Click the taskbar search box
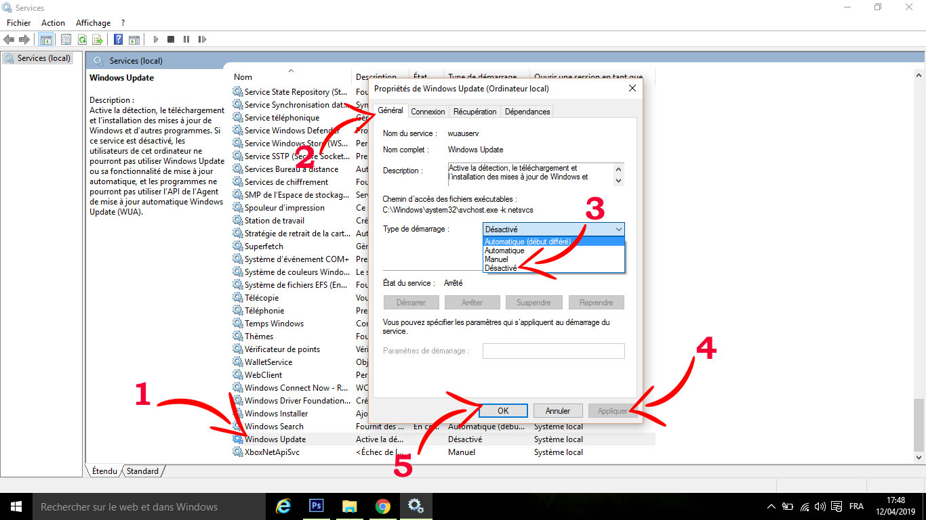This screenshot has width=926, height=520. coord(148,506)
